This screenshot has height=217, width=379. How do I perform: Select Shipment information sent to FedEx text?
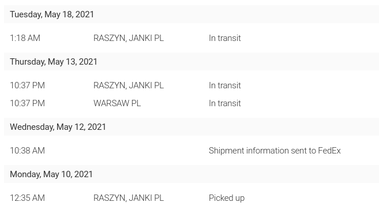point(275,151)
